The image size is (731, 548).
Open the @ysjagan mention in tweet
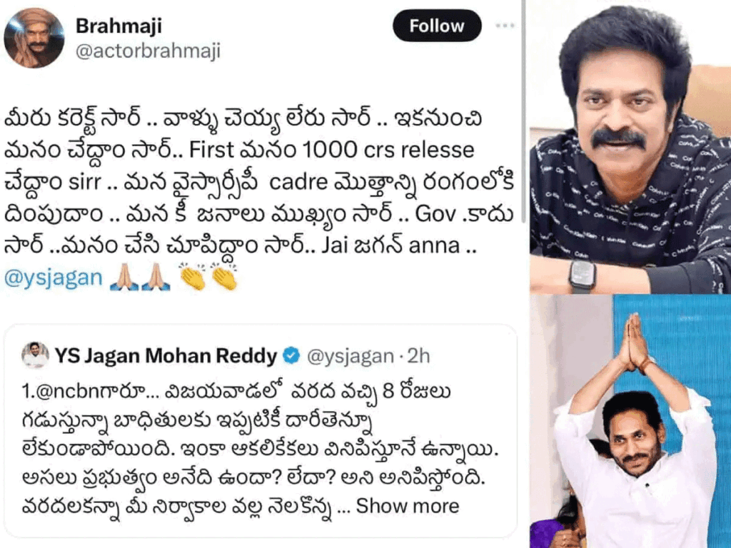(53, 278)
